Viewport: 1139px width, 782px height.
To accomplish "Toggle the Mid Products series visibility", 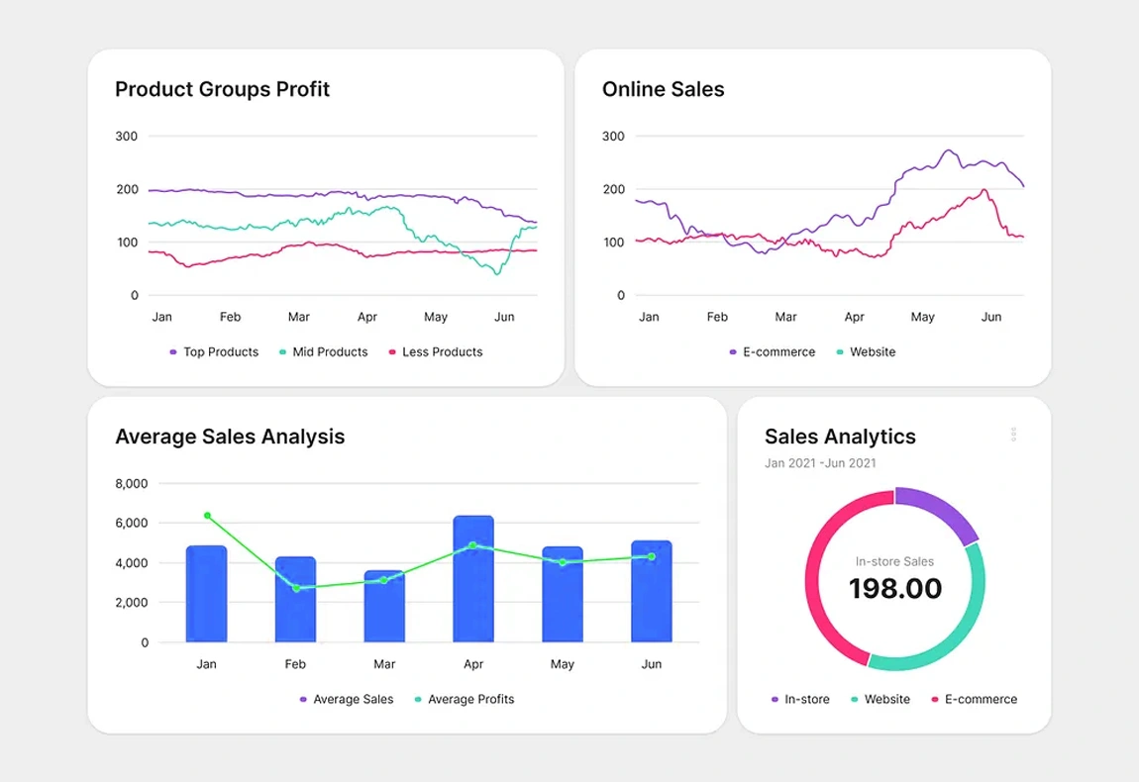I will point(282,351).
